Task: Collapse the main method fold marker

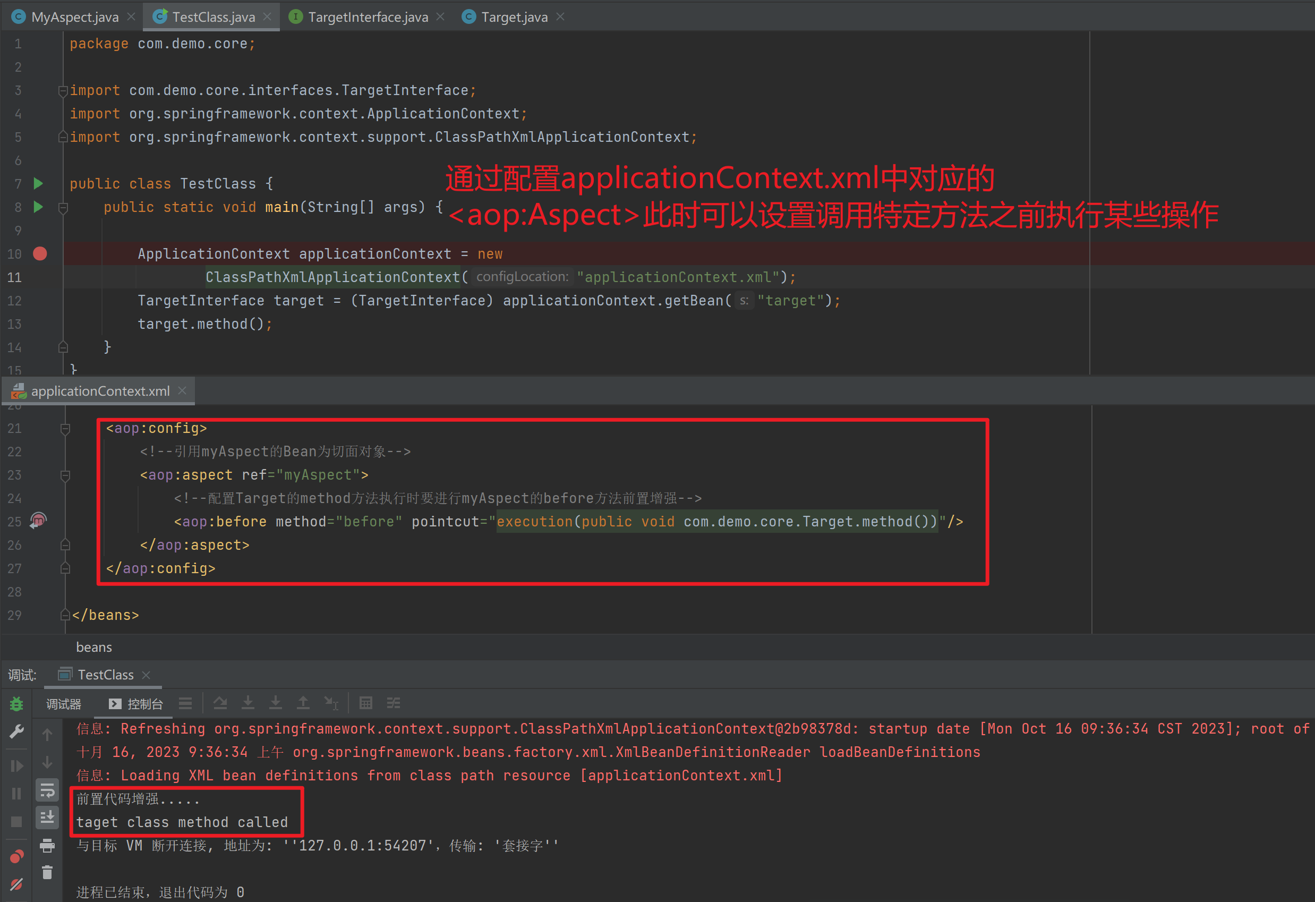Action: point(63,208)
